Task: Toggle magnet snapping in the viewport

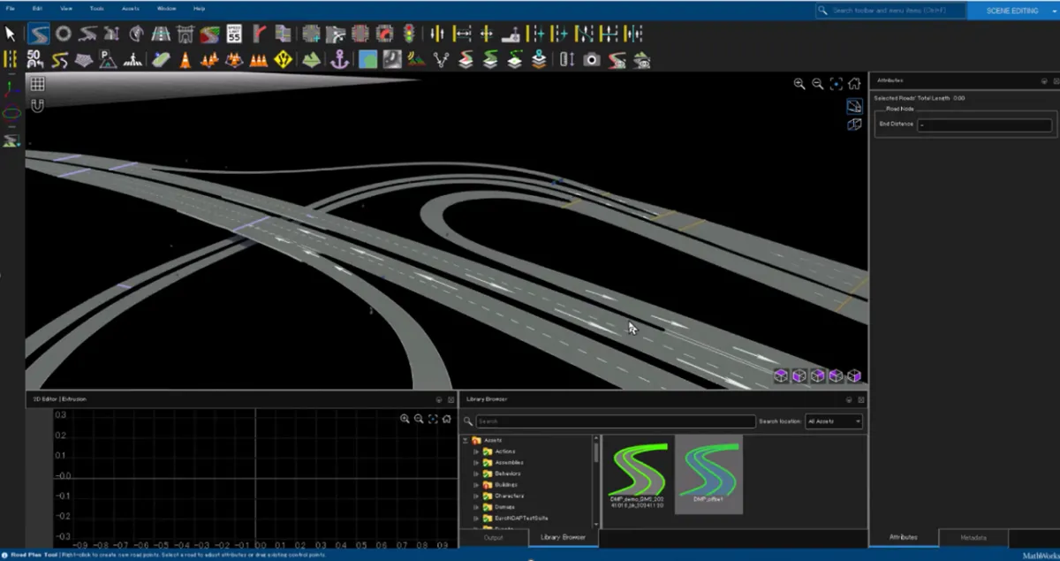Action: (x=37, y=105)
